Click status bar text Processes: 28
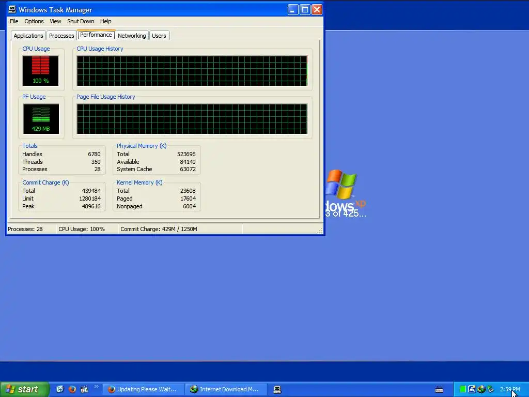The image size is (529, 397). pyautogui.click(x=25, y=229)
